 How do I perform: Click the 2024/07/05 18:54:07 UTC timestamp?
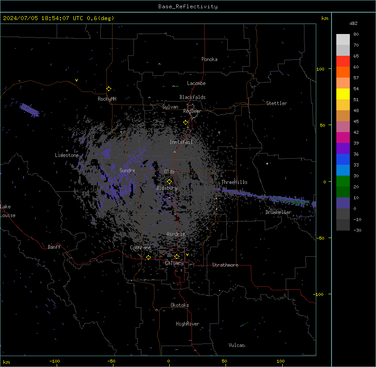(x=43, y=18)
